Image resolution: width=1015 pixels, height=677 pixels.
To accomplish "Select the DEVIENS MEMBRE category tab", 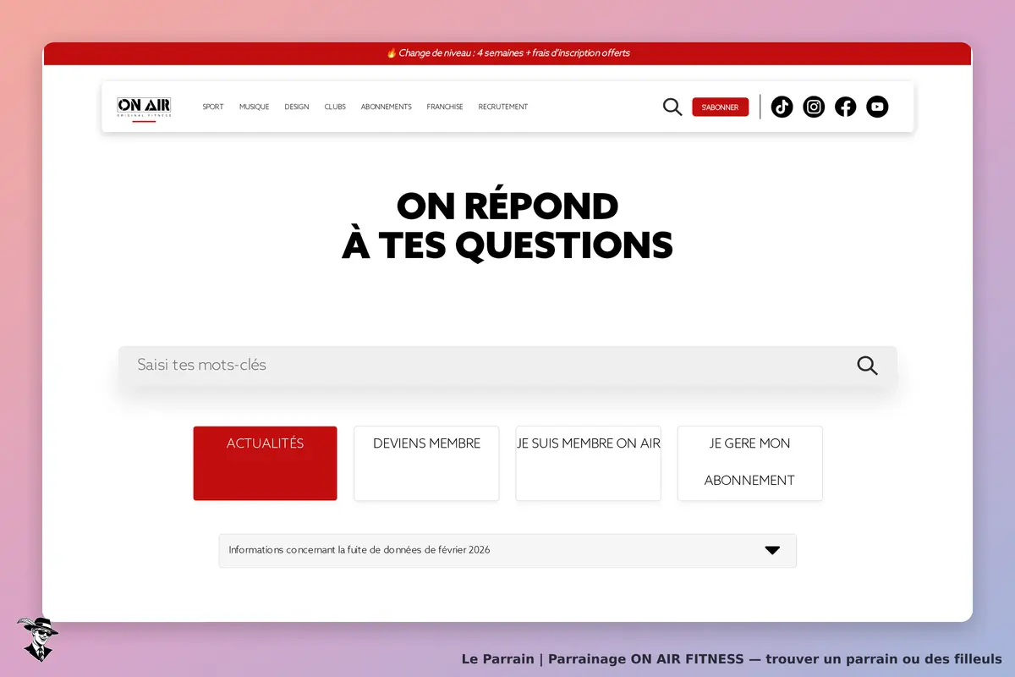I will coord(426,463).
